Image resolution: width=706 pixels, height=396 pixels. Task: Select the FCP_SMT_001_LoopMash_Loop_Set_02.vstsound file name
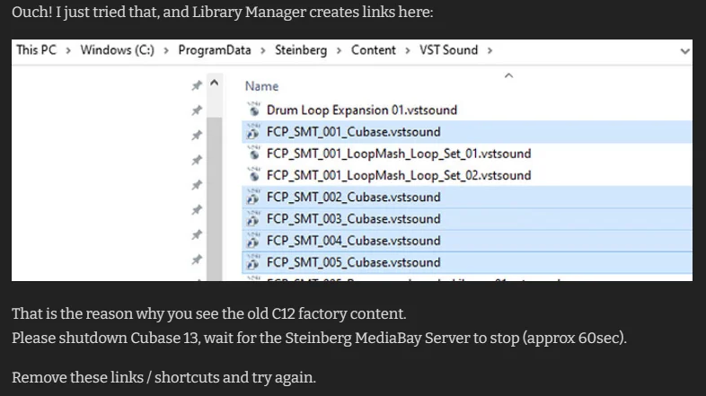(x=399, y=175)
